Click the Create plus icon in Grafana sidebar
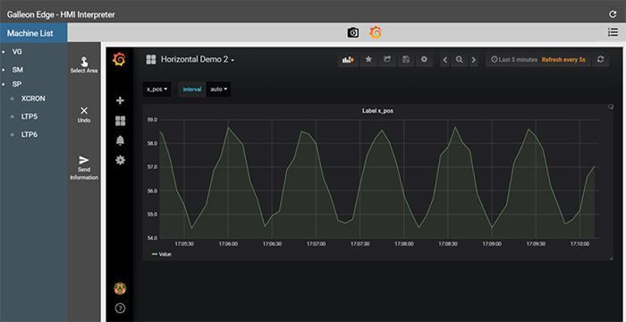The width and height of the screenshot is (626, 322). tap(120, 101)
